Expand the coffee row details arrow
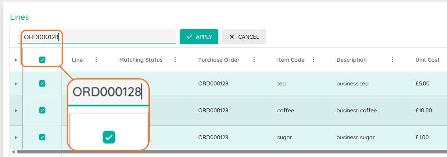Screen dimensions: 447x157 16,110
